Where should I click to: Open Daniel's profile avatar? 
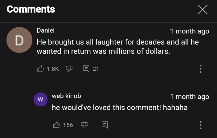(x=19, y=40)
